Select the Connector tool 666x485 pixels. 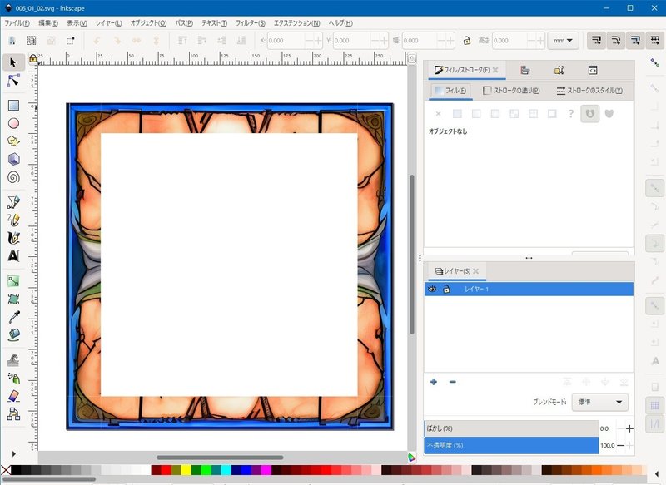pos(13,413)
